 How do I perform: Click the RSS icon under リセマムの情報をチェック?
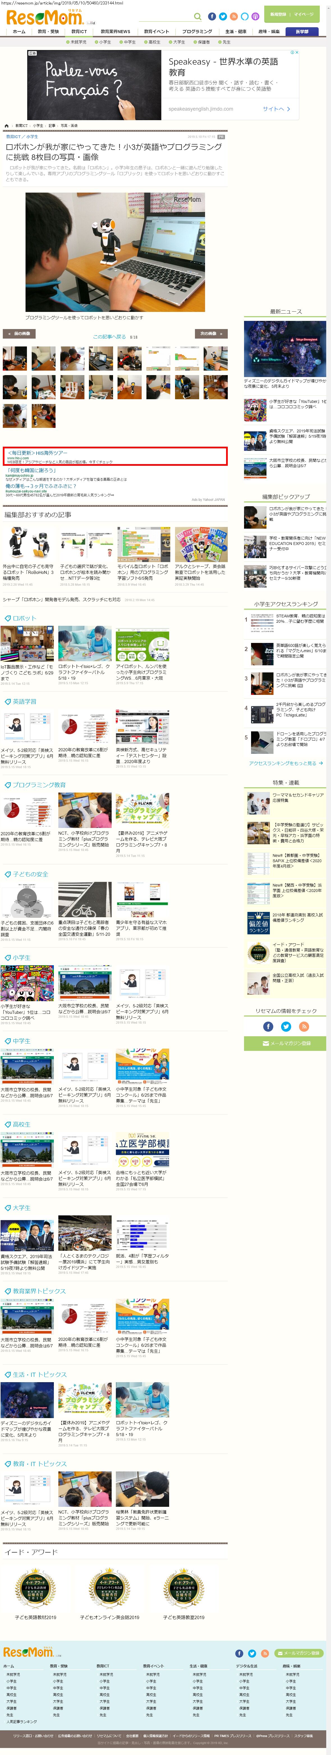(304, 1026)
